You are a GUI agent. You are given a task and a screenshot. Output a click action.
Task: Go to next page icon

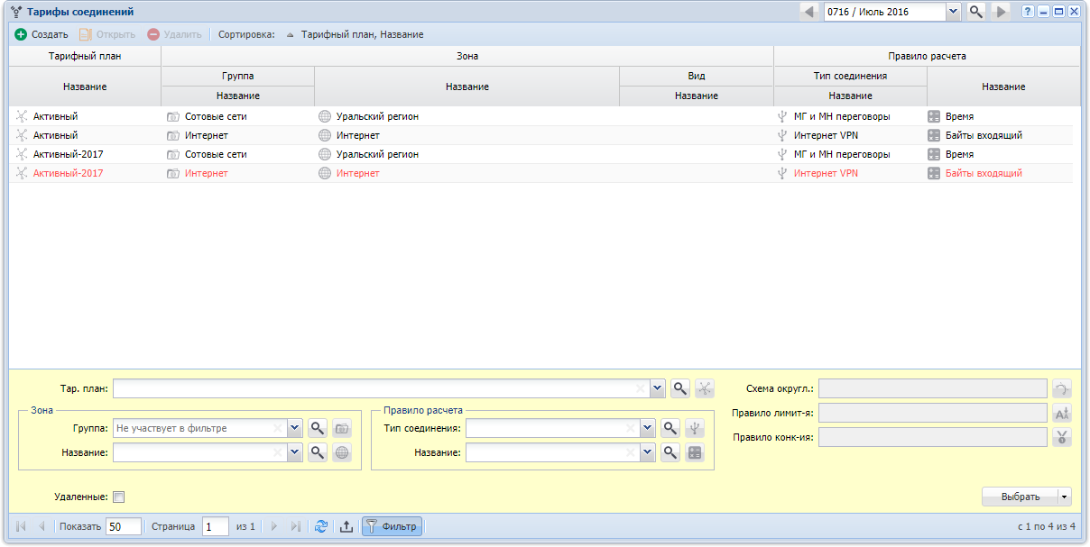(x=274, y=526)
